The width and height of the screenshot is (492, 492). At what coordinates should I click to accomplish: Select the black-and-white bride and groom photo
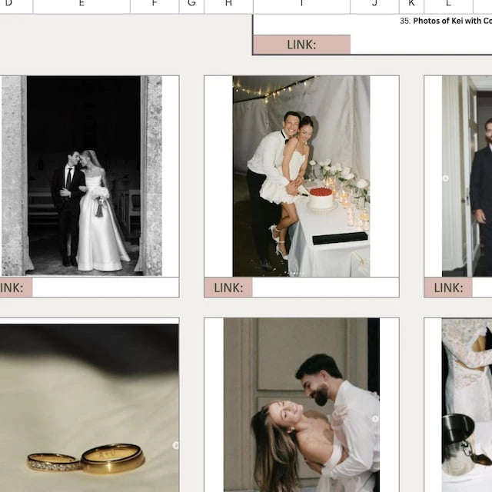tap(81, 176)
